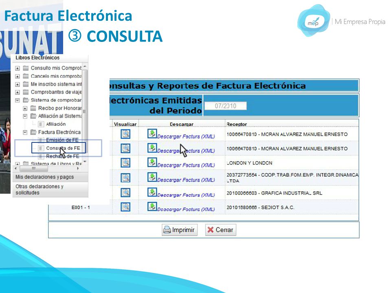The width and height of the screenshot is (391, 293).
Task: Click Receptor column header
Action: click(x=237, y=124)
